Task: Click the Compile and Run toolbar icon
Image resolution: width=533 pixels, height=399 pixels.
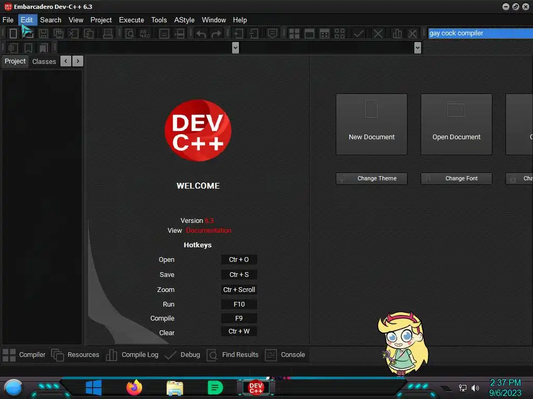Action: (x=325, y=33)
